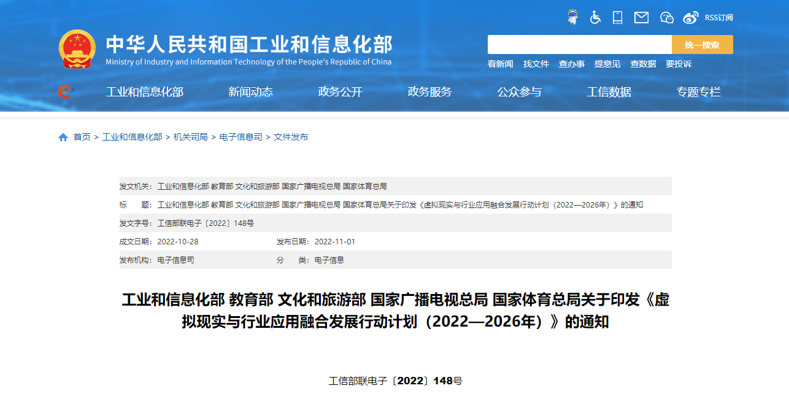
Task: Open 工信数据 nav menu
Action: pyautogui.click(x=609, y=92)
